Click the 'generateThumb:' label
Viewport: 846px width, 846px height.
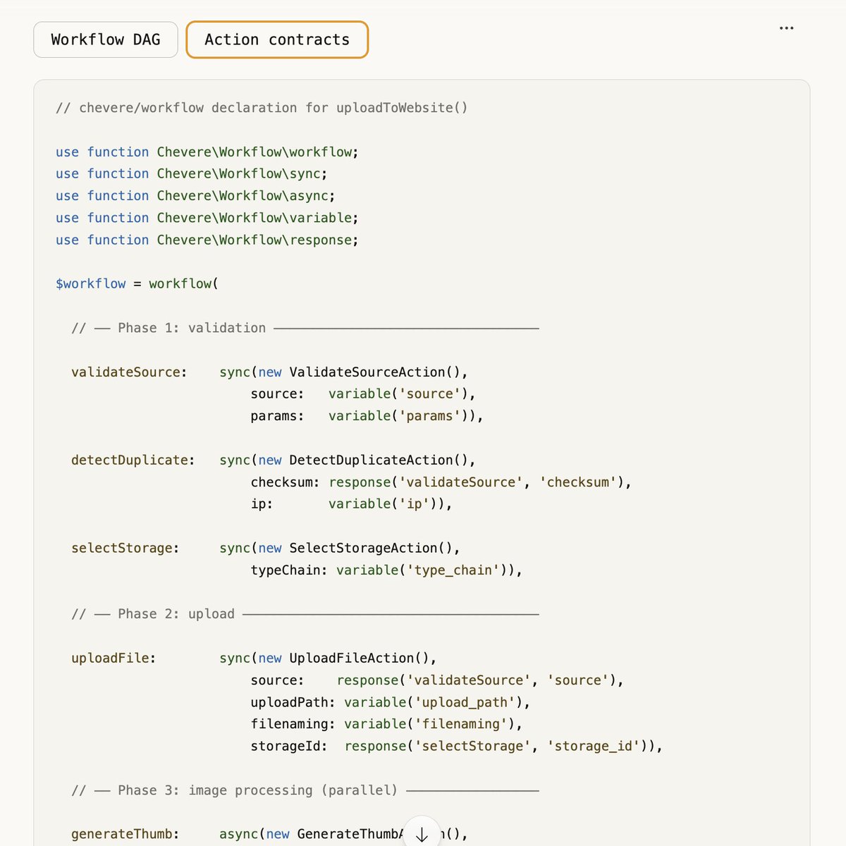(125, 835)
